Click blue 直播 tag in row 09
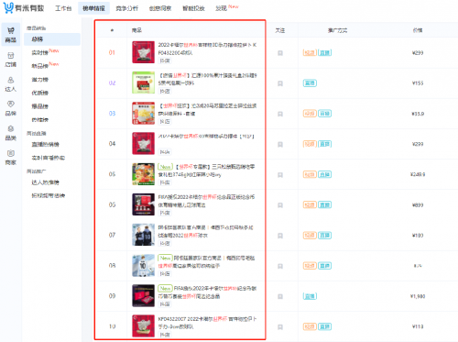 click(310, 296)
